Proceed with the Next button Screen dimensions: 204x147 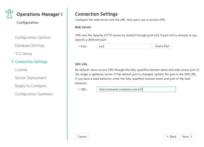(188, 137)
